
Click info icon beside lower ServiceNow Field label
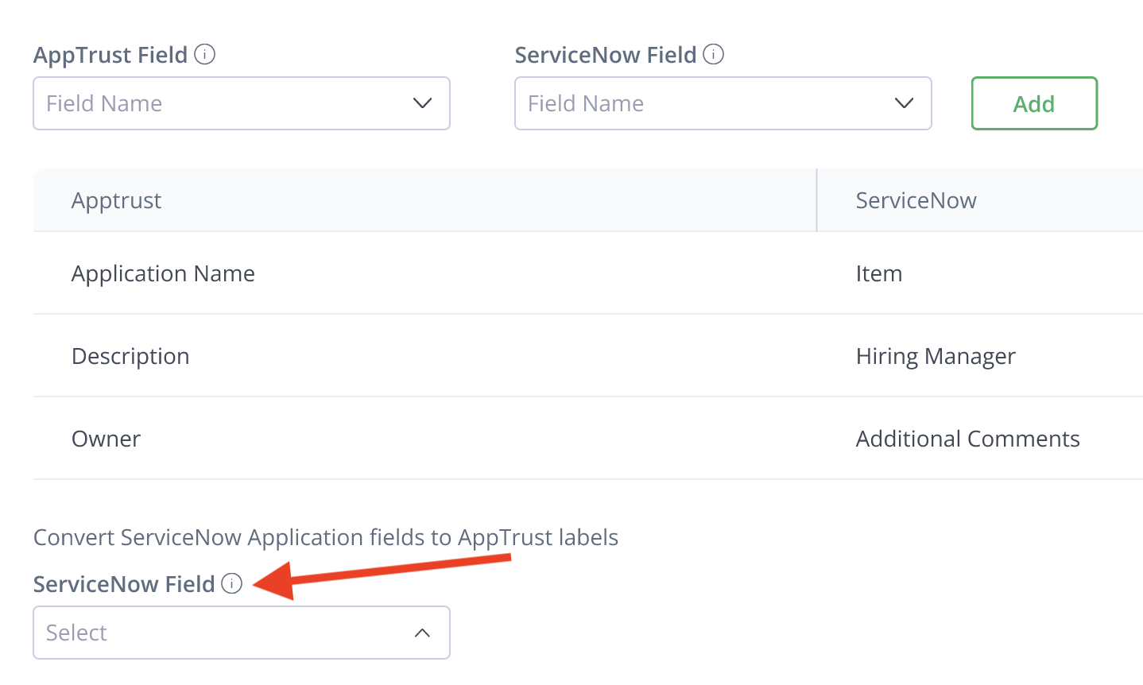(231, 583)
